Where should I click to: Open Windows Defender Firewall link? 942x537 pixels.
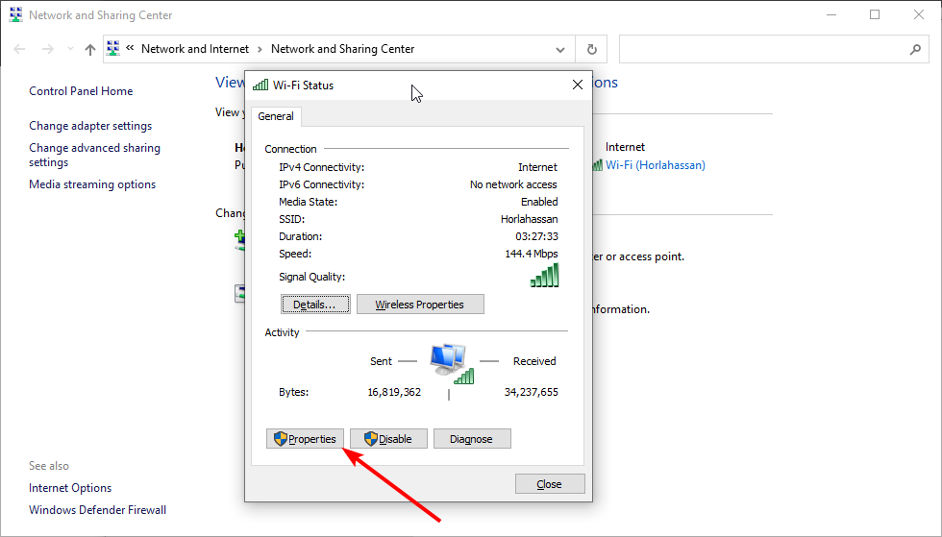pos(97,510)
